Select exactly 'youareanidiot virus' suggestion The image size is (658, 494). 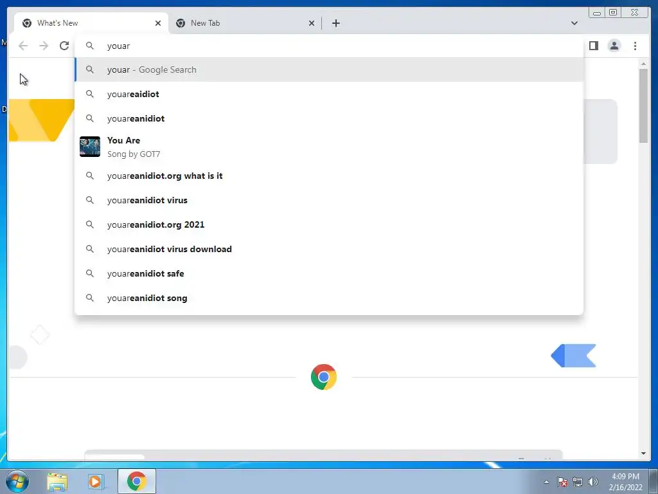click(x=329, y=200)
